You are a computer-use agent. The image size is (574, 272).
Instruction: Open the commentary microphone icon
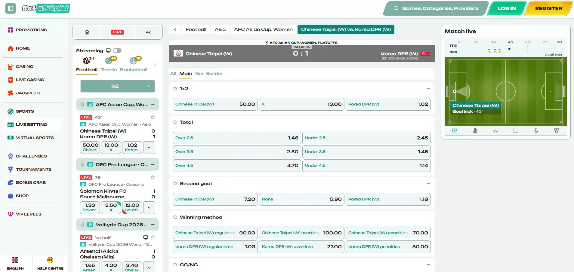(536, 130)
